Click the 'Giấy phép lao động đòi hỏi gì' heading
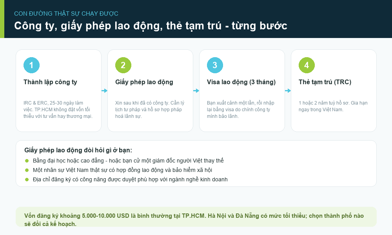Viewport: 392px width, 235px height. point(78,150)
